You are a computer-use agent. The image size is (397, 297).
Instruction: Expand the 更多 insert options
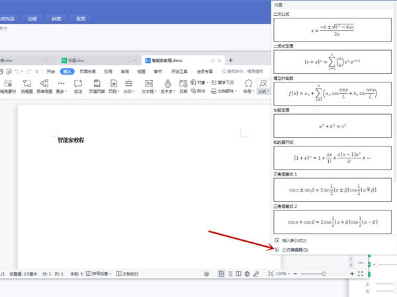click(62, 86)
